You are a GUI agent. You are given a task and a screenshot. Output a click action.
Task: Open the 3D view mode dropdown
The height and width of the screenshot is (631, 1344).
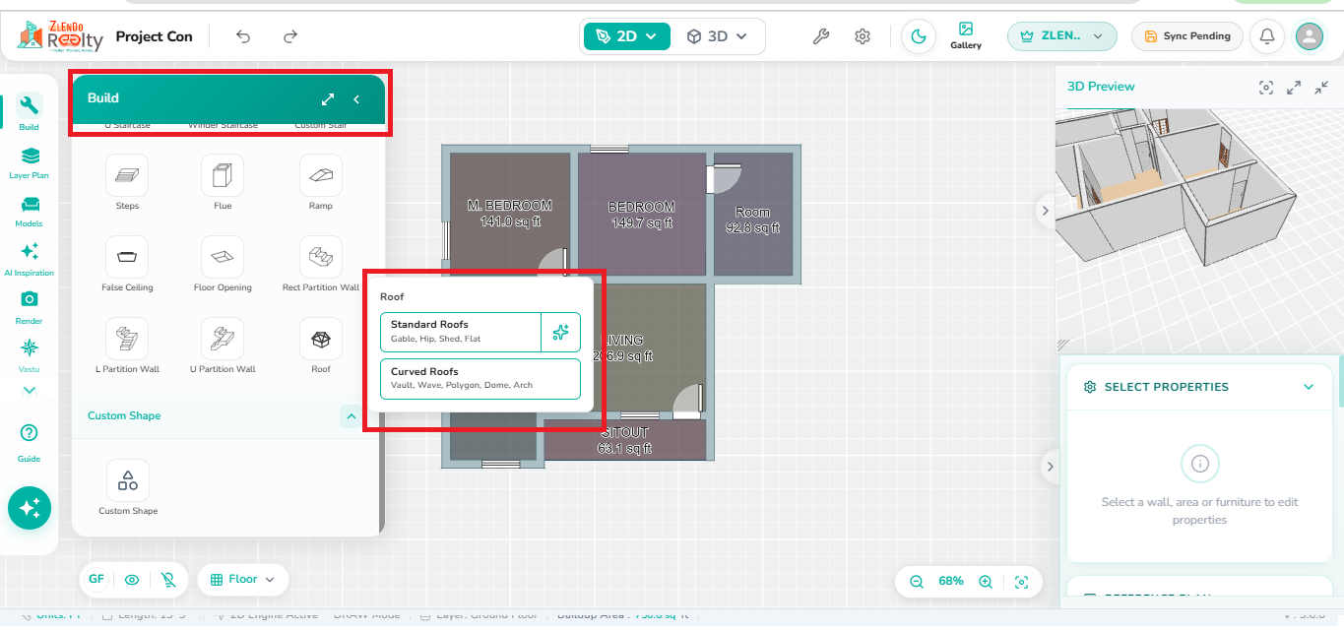(717, 36)
